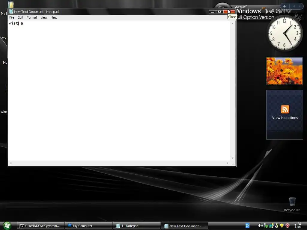
Task: Click the sidebar next page arrow
Action: coord(300,6)
